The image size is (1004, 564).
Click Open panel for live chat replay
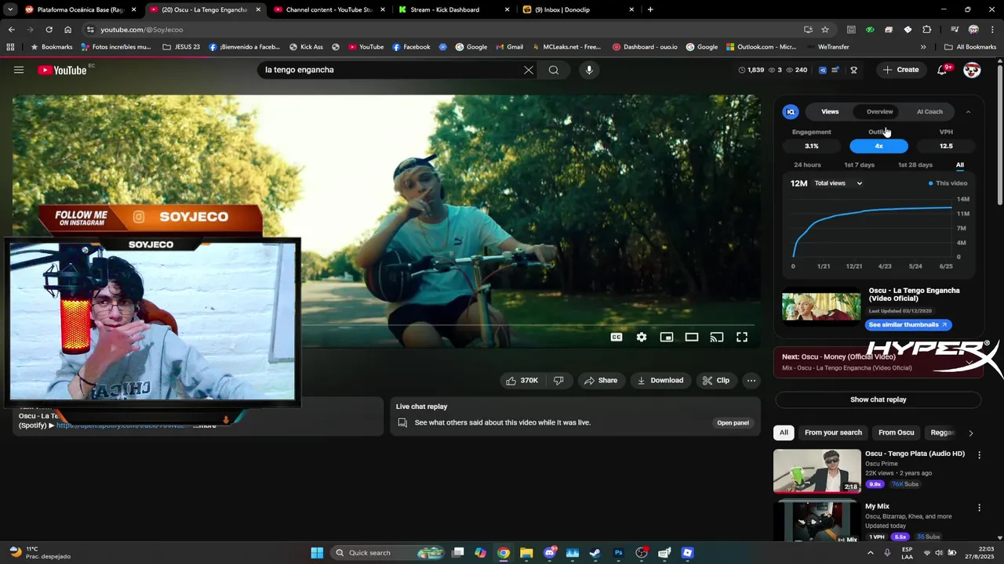[733, 423]
